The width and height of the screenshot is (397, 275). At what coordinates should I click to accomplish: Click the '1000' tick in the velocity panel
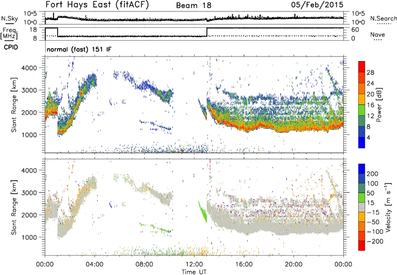coord(29,237)
